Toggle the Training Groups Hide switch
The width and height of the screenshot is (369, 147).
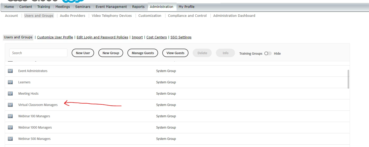pyautogui.click(x=268, y=53)
